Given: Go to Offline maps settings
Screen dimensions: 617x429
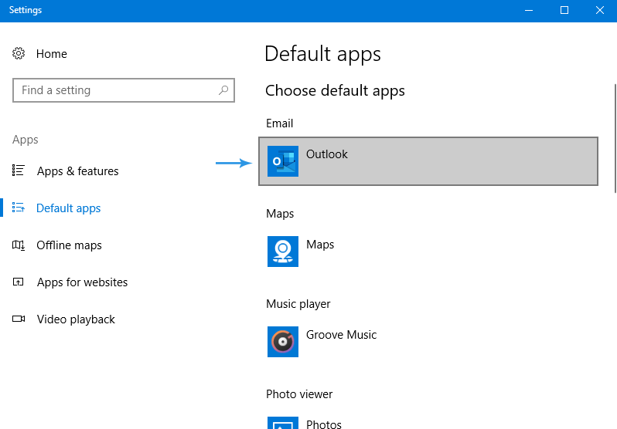Looking at the screenshot, I should click(69, 245).
